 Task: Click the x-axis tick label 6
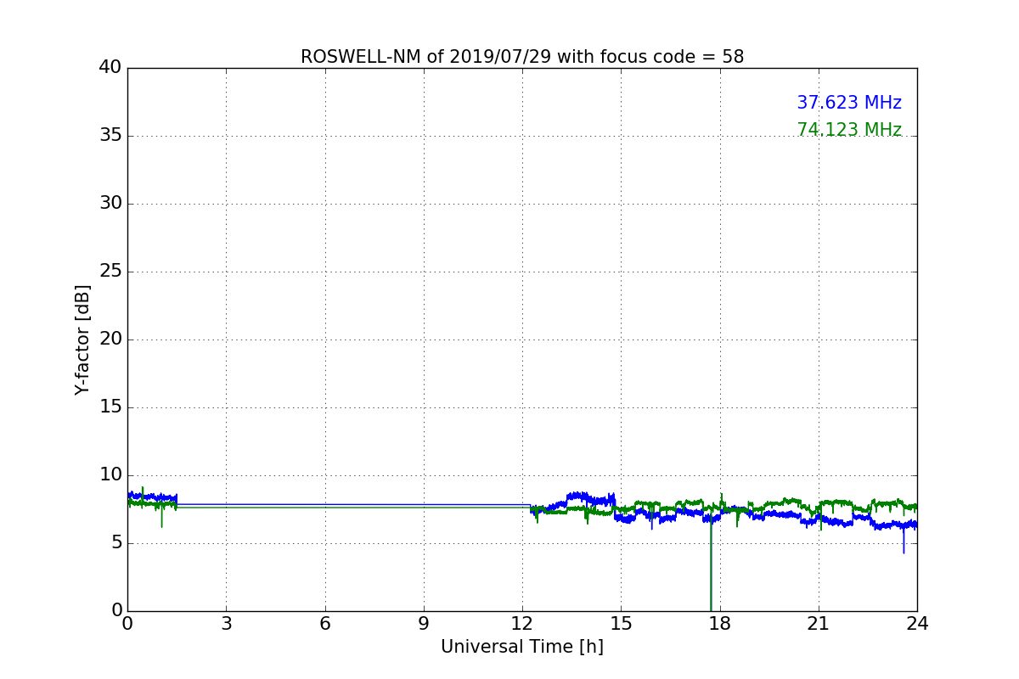click(x=324, y=624)
